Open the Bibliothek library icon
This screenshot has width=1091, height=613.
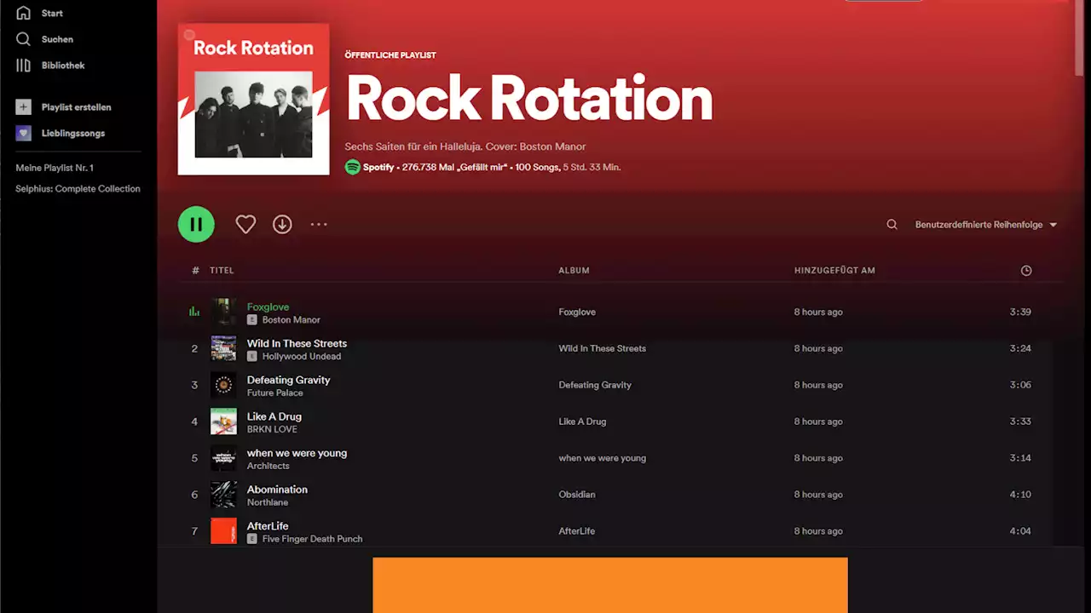click(23, 65)
